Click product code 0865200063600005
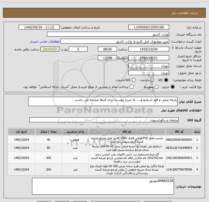Screen dimensions: 209x202 pyautogui.click(x=179, y=140)
